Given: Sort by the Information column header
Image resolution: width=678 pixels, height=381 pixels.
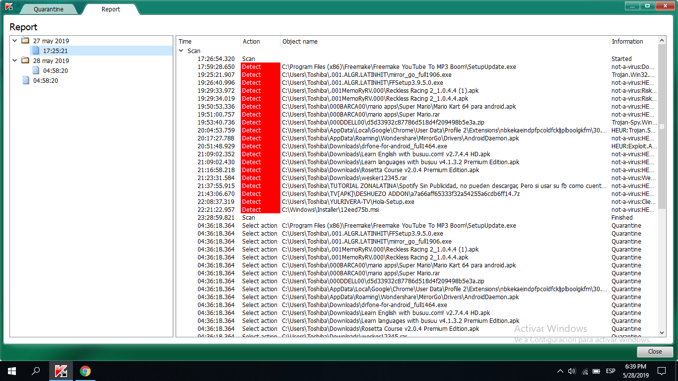Looking at the screenshot, I should pos(633,41).
